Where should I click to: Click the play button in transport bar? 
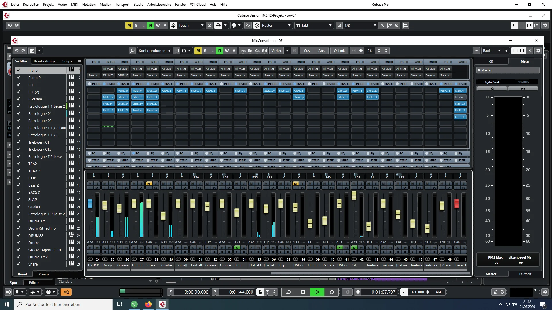[317, 292]
